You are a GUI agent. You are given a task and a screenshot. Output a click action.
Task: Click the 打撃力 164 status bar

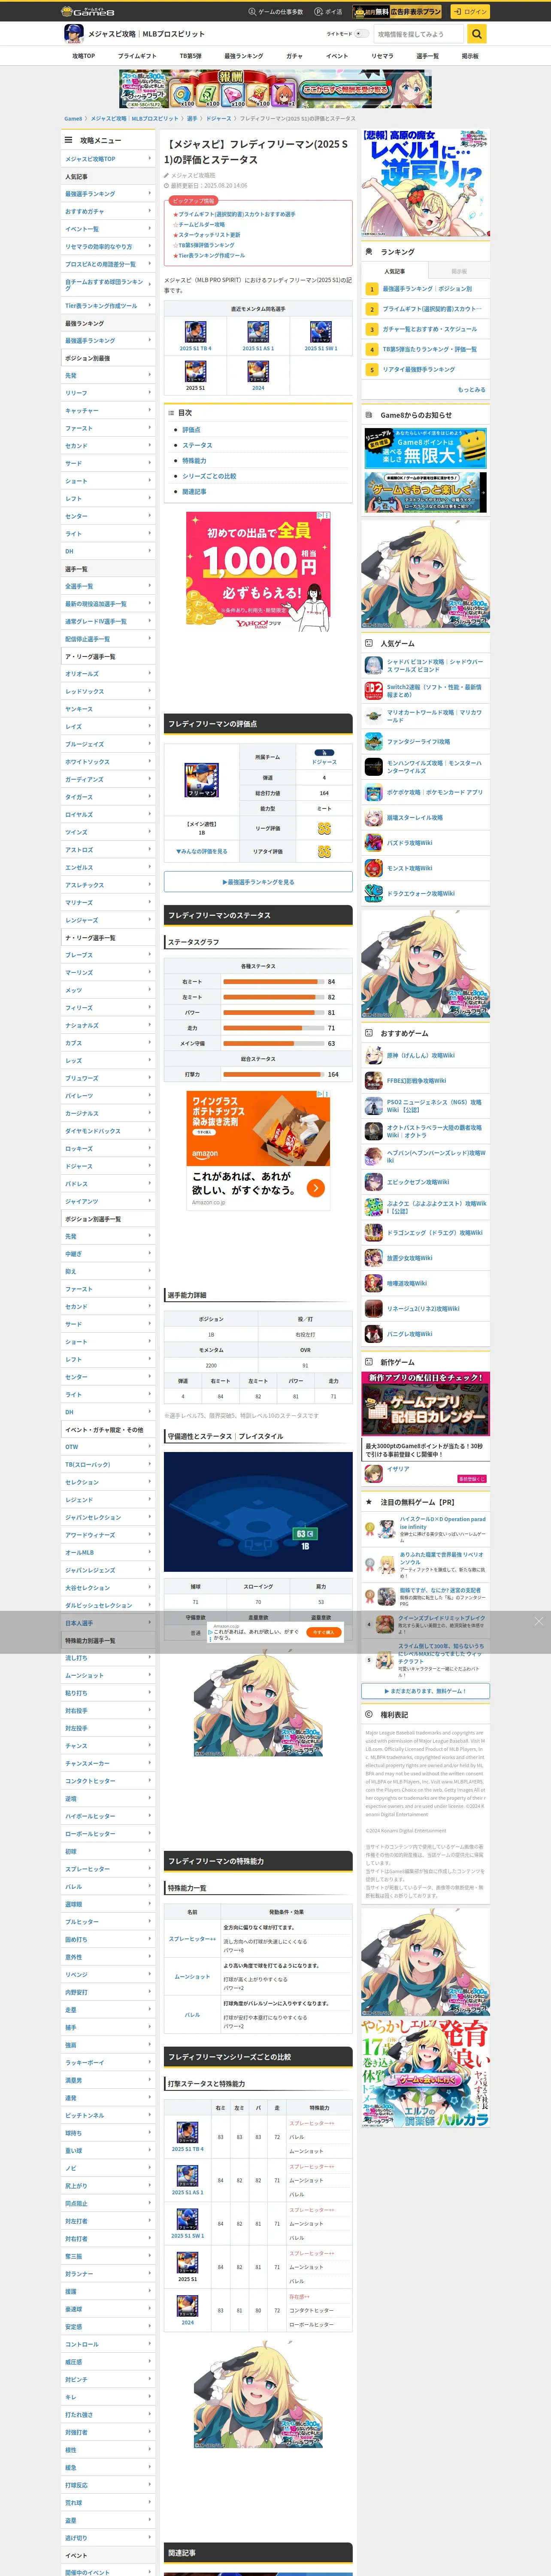[x=274, y=1074]
